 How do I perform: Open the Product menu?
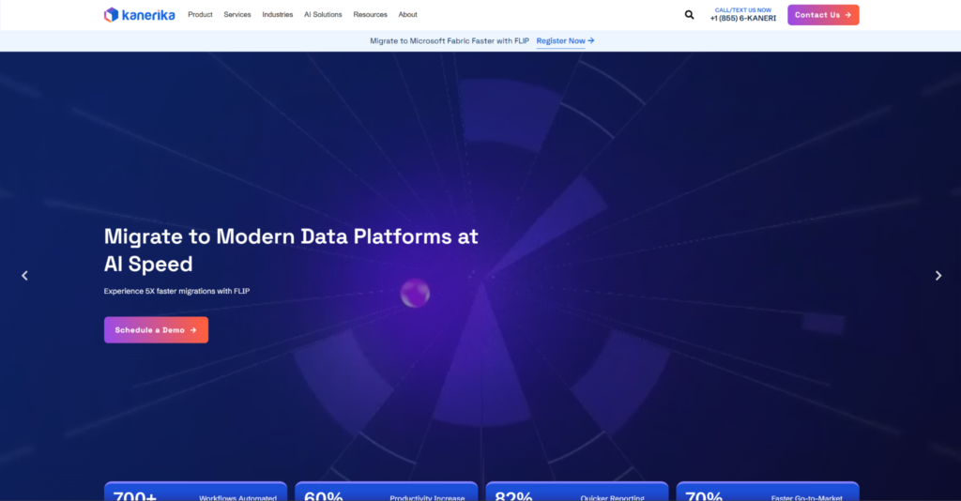pos(201,15)
